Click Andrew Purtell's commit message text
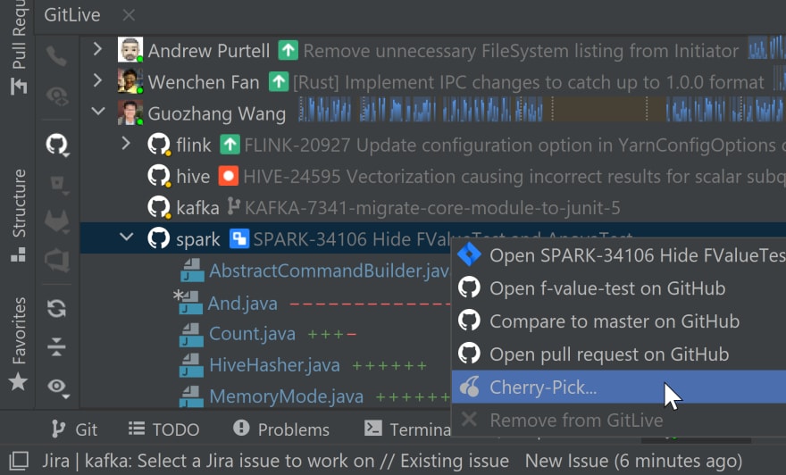 click(521, 51)
